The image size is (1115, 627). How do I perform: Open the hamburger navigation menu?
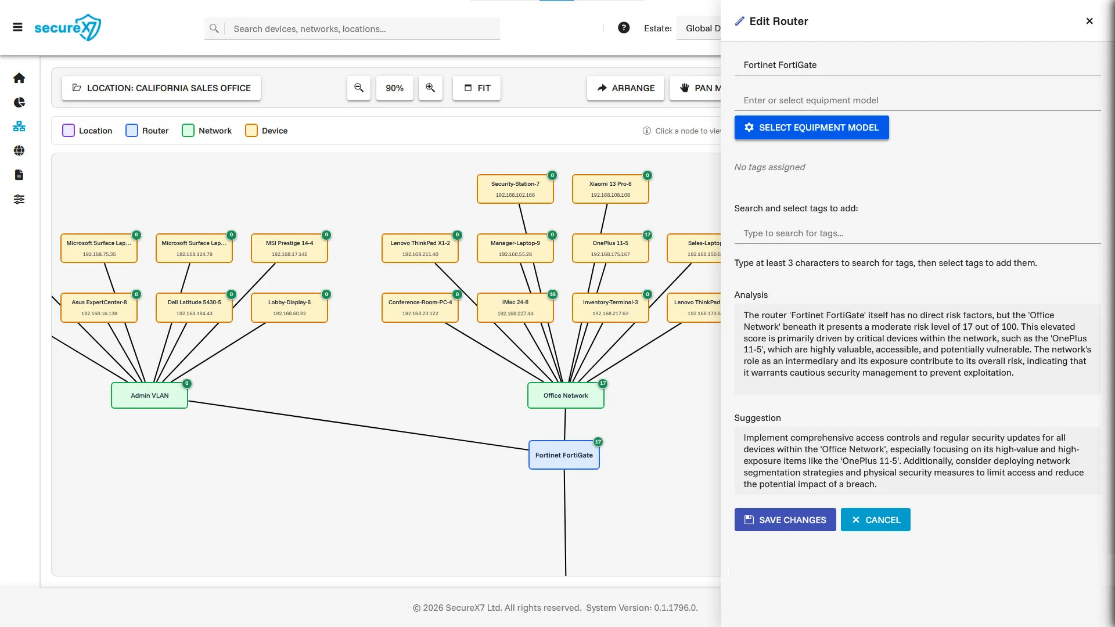point(17,27)
